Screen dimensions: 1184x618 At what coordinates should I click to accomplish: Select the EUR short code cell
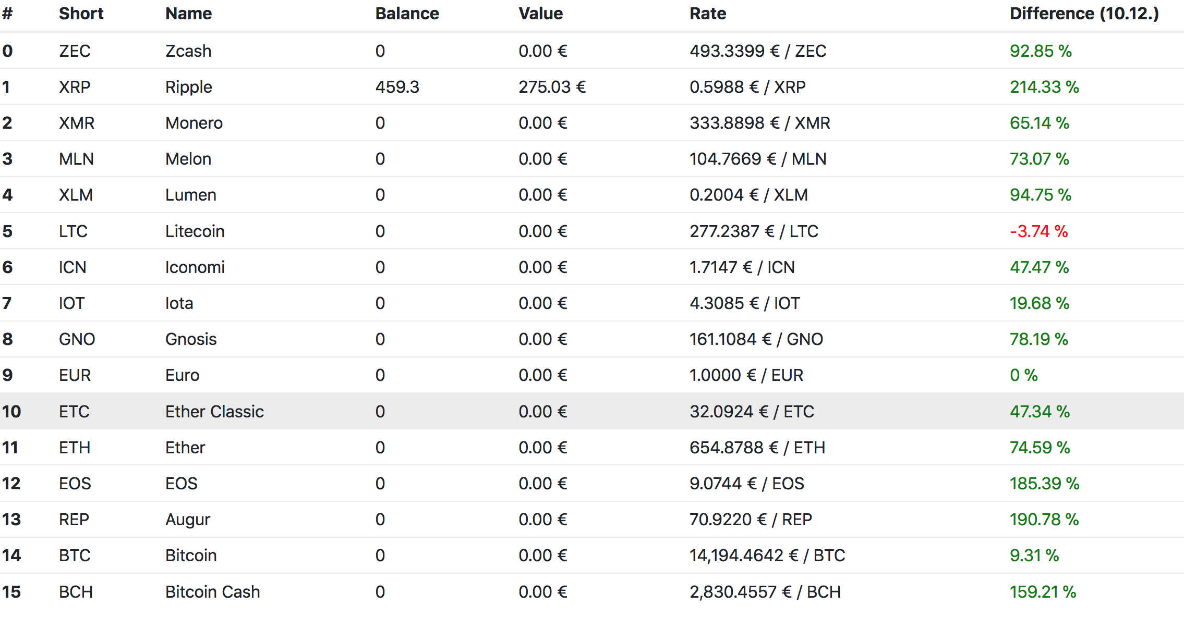[75, 375]
